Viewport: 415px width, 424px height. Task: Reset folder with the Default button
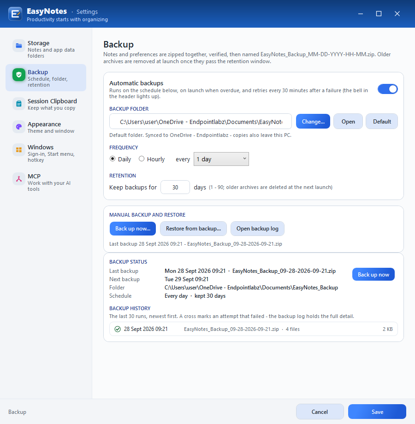coord(382,121)
